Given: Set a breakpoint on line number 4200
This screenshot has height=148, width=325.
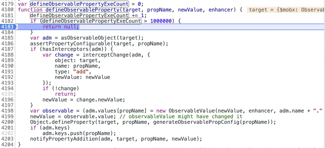Looking at the screenshot, I should (7, 122).
